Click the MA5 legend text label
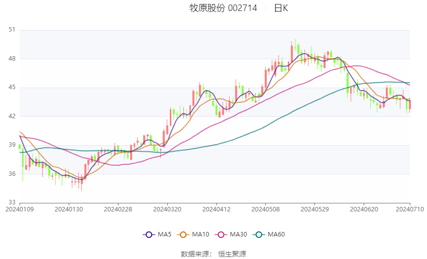The height and width of the screenshot is (259, 427). pyautogui.click(x=164, y=234)
